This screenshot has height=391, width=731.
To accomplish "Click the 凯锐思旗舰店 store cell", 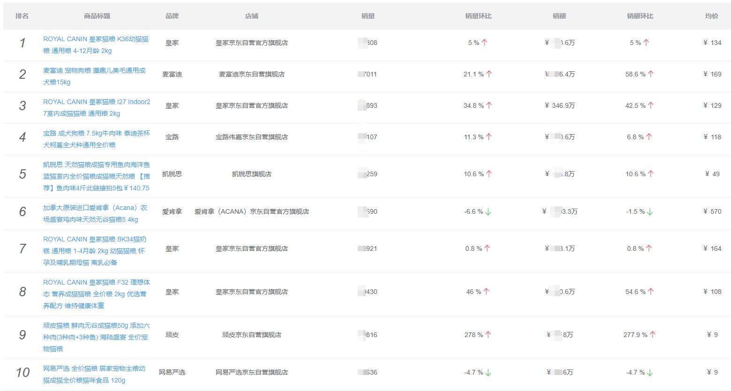I will coord(252,174).
